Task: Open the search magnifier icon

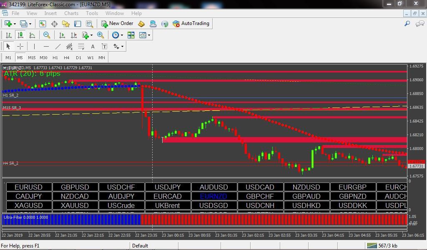Action: click(407, 24)
